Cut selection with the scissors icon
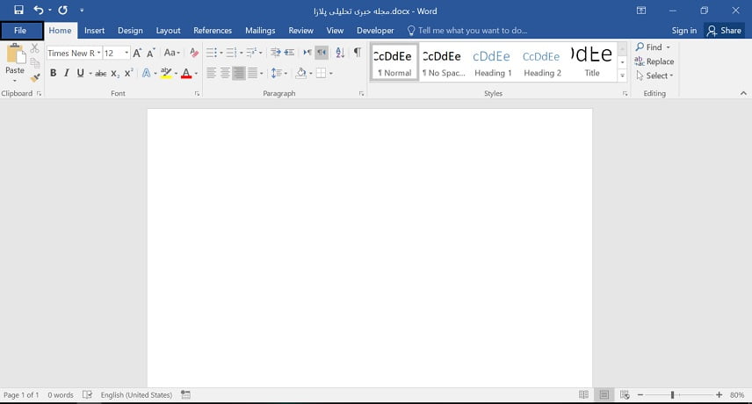The image size is (752, 404). pyautogui.click(x=35, y=48)
